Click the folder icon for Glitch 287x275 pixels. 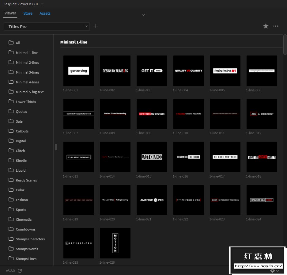tap(11, 151)
